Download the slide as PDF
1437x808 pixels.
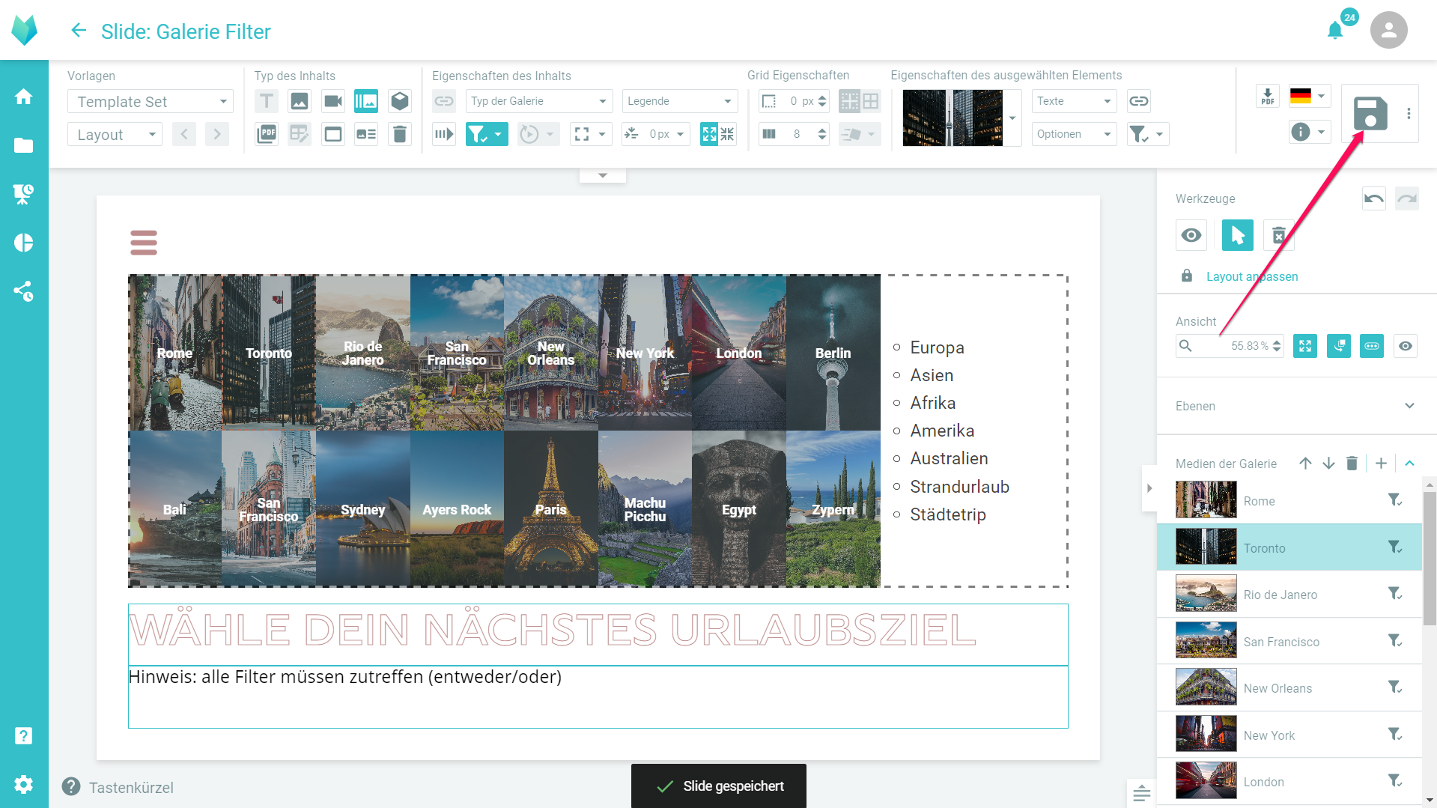click(x=1268, y=96)
